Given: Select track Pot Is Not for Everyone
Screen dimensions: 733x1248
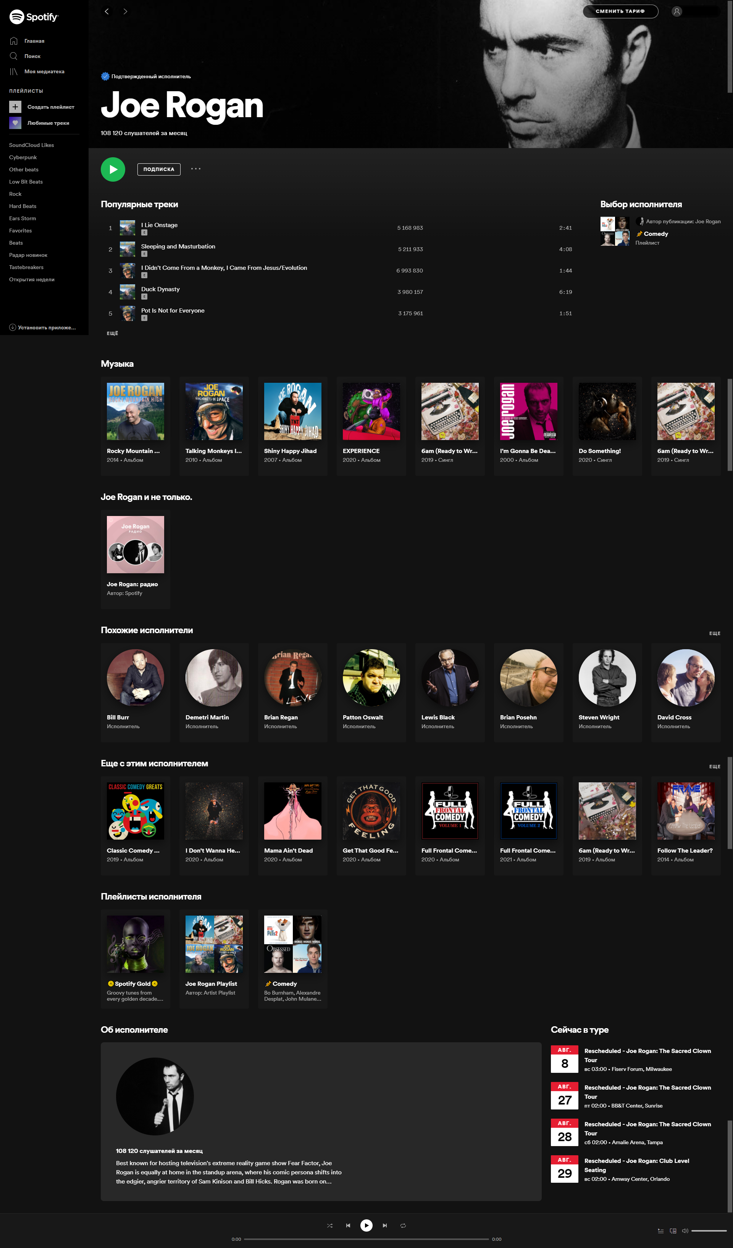Looking at the screenshot, I should click(340, 313).
